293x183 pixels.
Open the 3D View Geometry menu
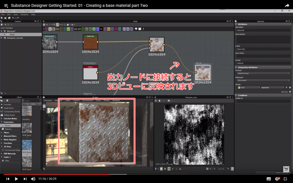click(48, 100)
